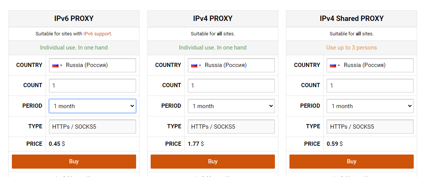429x177 pixels.
Task: Click the IPv4 Shared PROXY card heading
Action: (351, 19)
